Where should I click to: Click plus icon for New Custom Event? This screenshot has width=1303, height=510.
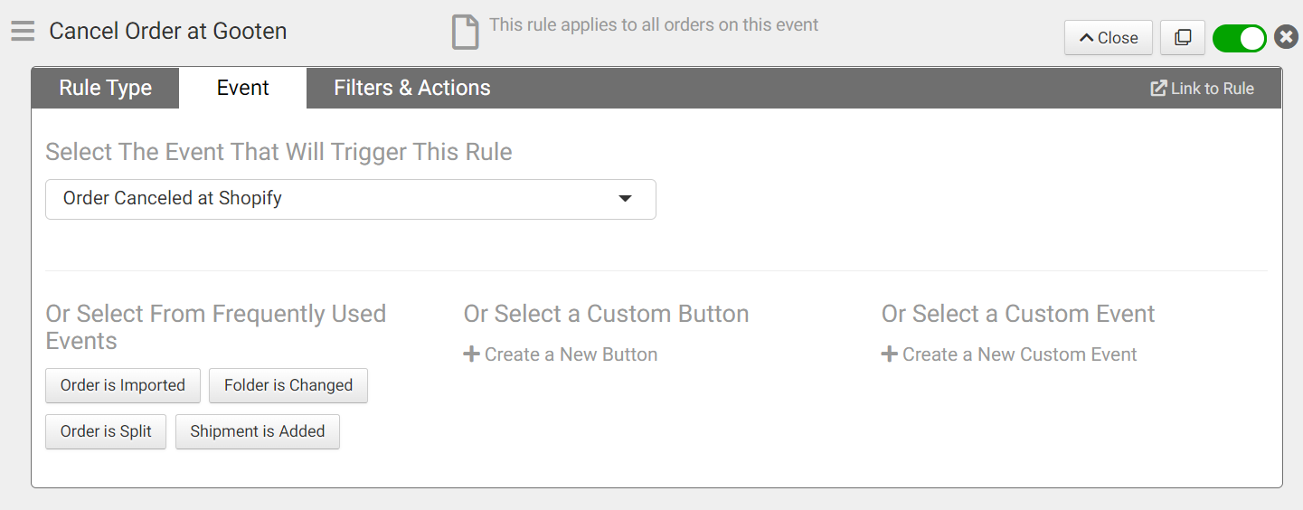(889, 354)
